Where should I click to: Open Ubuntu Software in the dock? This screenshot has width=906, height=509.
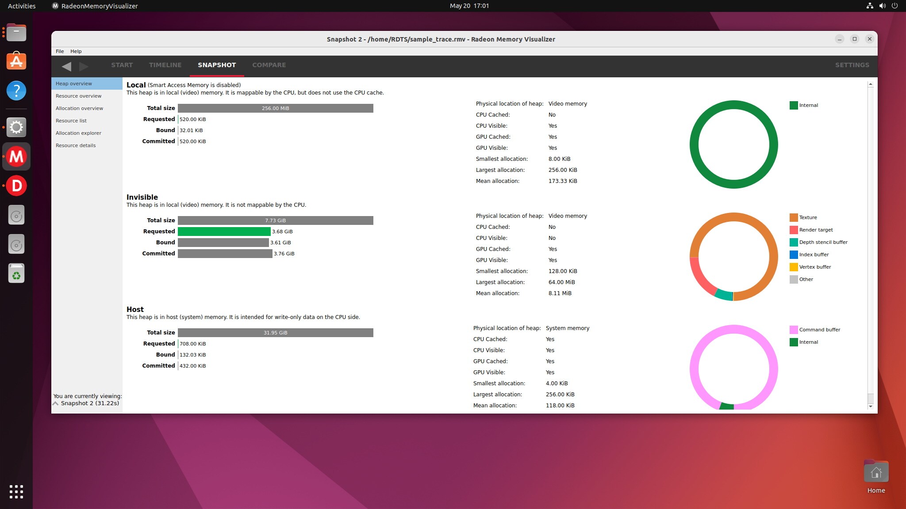(x=16, y=61)
